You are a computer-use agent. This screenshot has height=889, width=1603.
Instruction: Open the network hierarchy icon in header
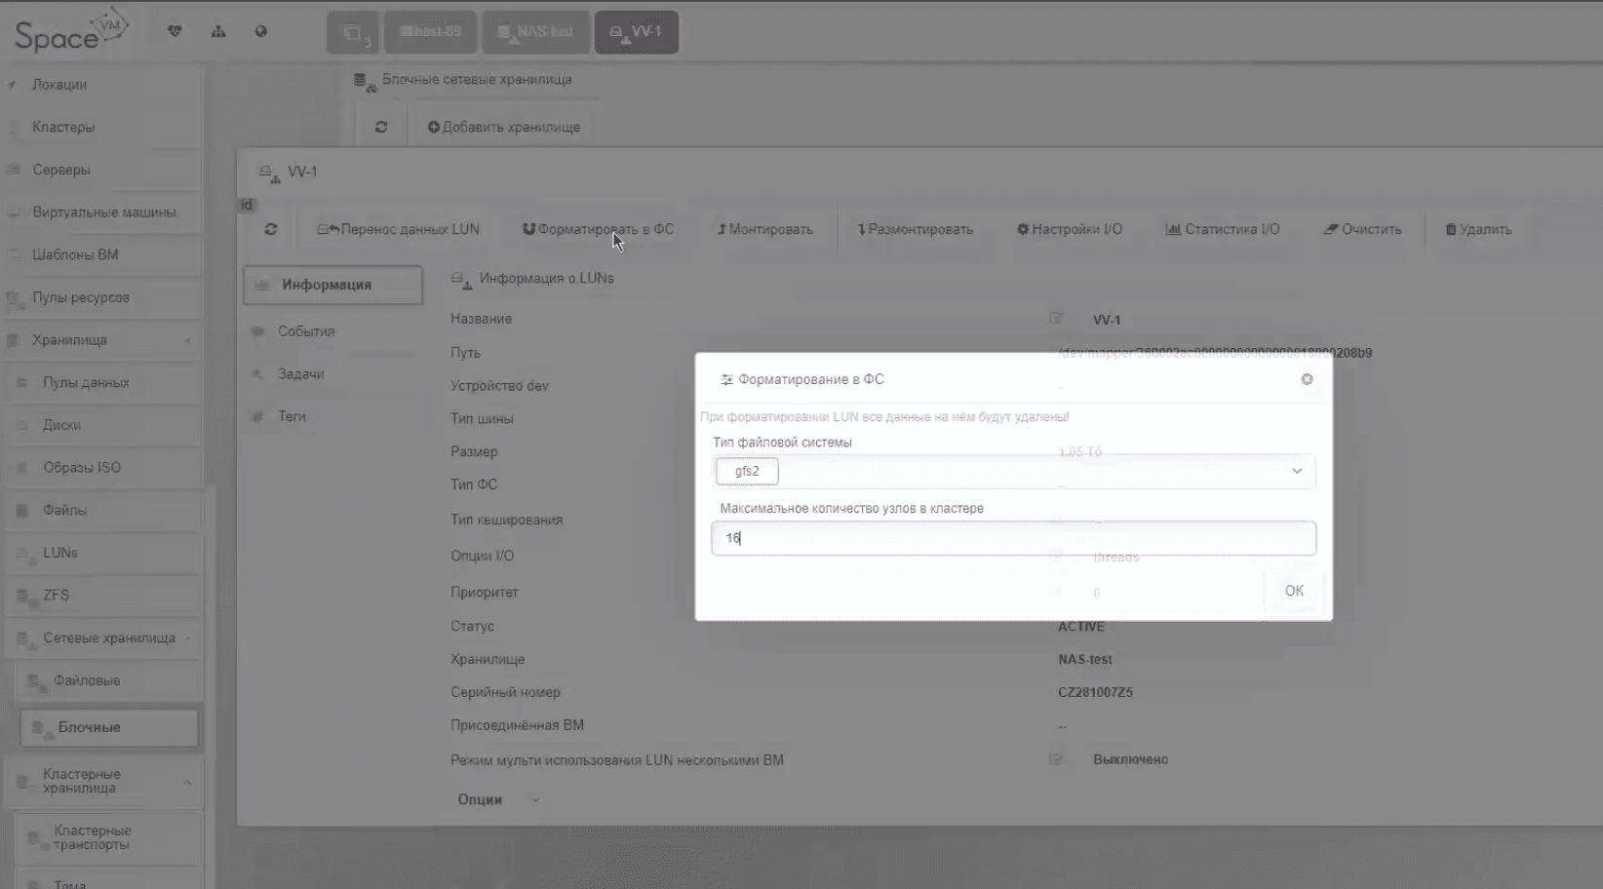[218, 31]
